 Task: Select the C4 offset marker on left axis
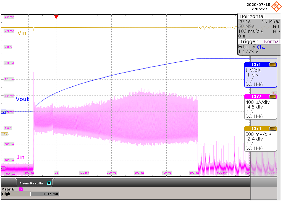(4, 134)
